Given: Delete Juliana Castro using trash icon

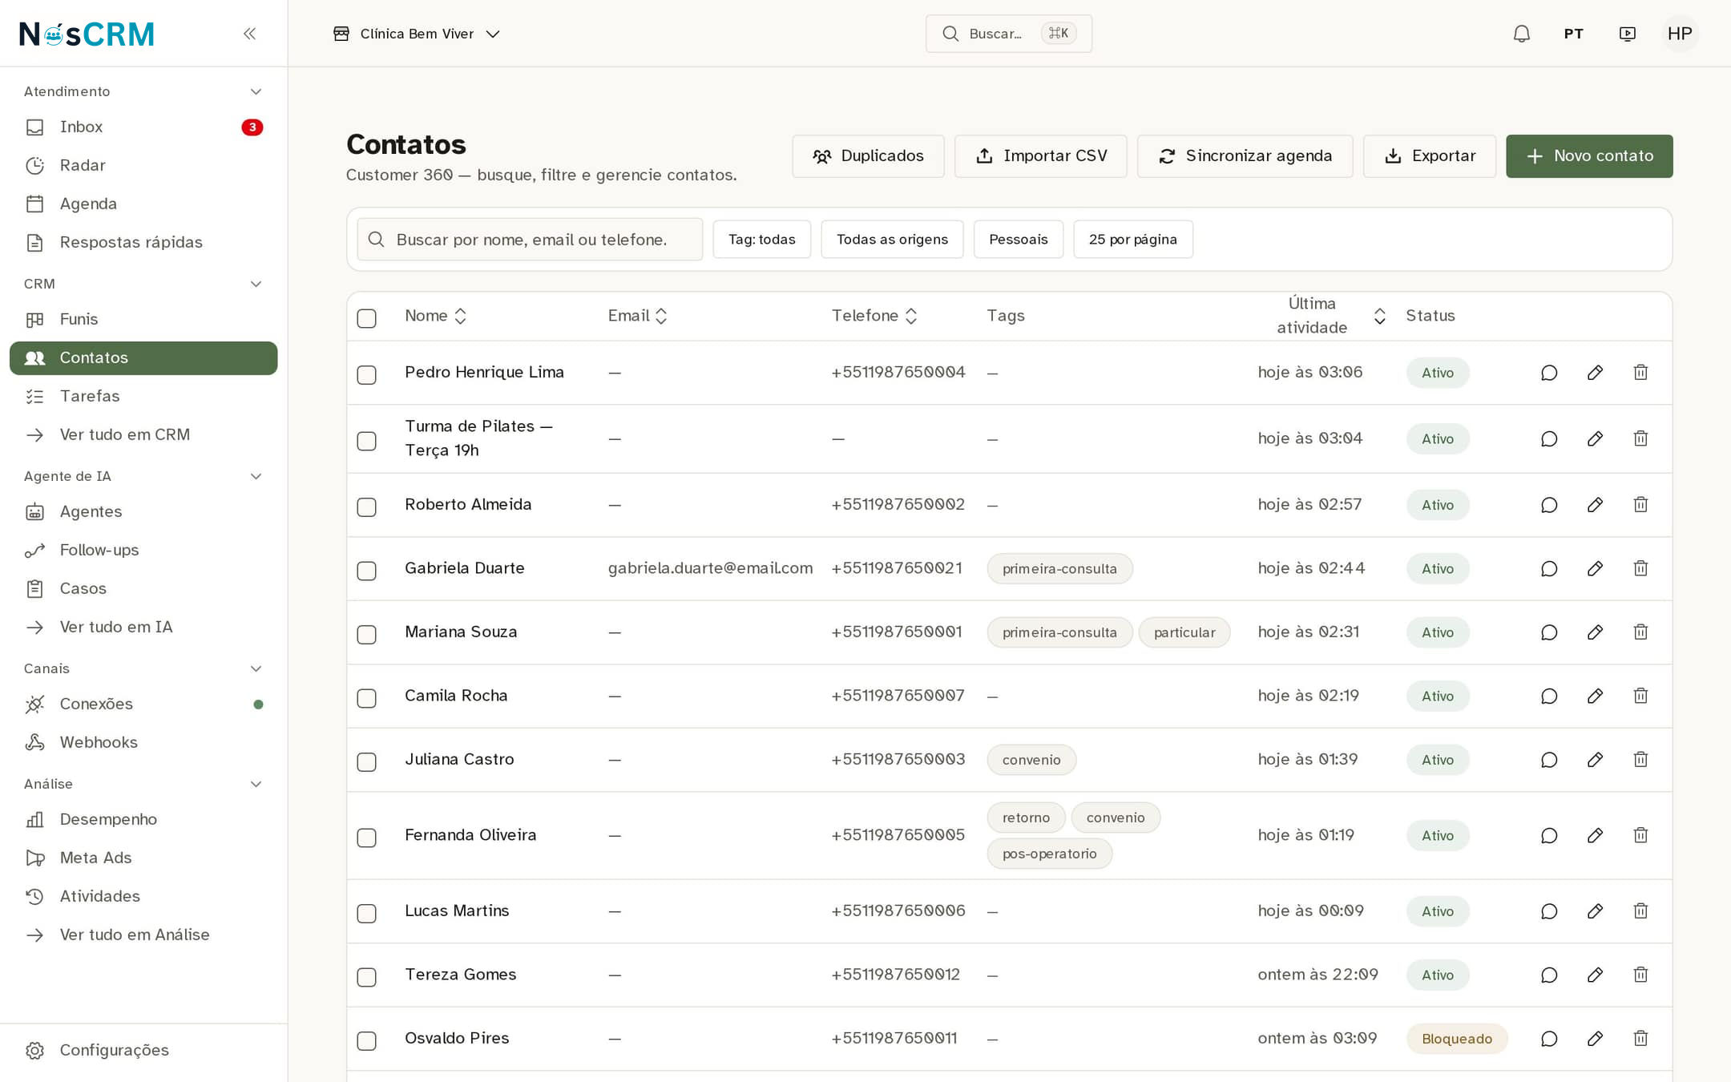Looking at the screenshot, I should [1640, 760].
